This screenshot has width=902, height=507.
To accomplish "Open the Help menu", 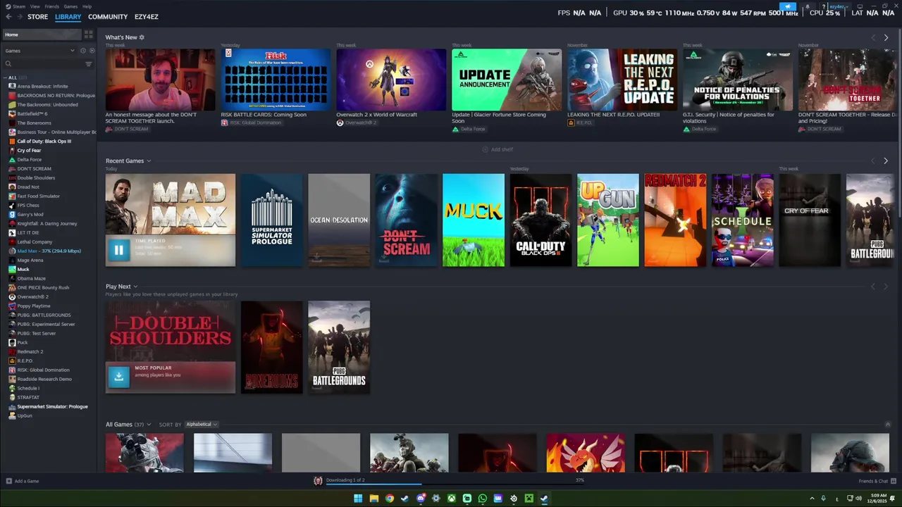I will point(87,6).
